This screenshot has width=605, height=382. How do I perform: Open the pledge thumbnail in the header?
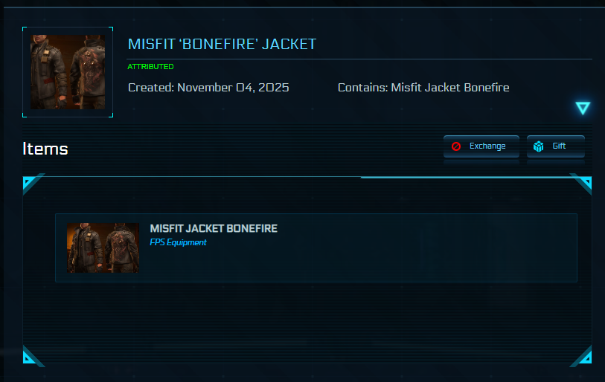(x=68, y=72)
